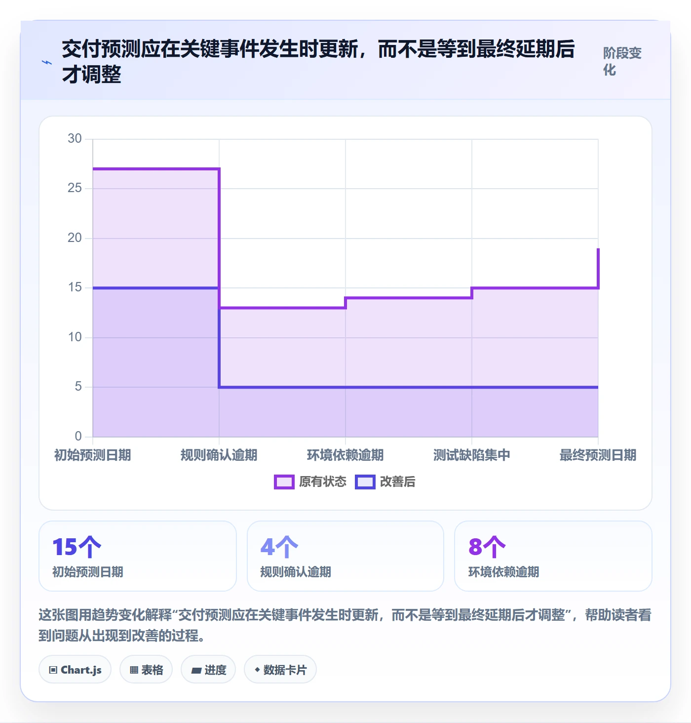The image size is (691, 723).
Task: Click the diamond icon inside the 数据卡片 chip
Action: click(257, 670)
